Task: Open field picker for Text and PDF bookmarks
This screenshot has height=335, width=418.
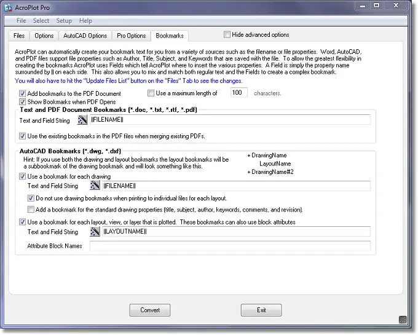Action: point(82,120)
